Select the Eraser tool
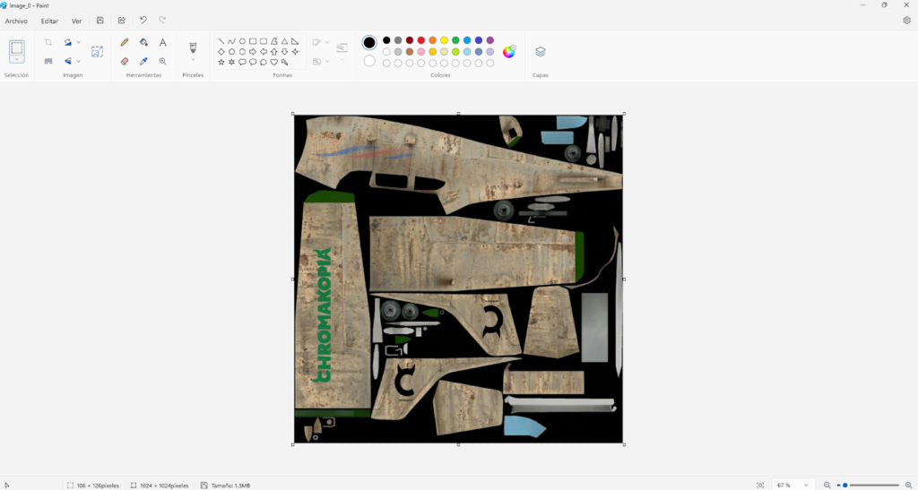The height and width of the screenshot is (490, 918). pyautogui.click(x=125, y=61)
